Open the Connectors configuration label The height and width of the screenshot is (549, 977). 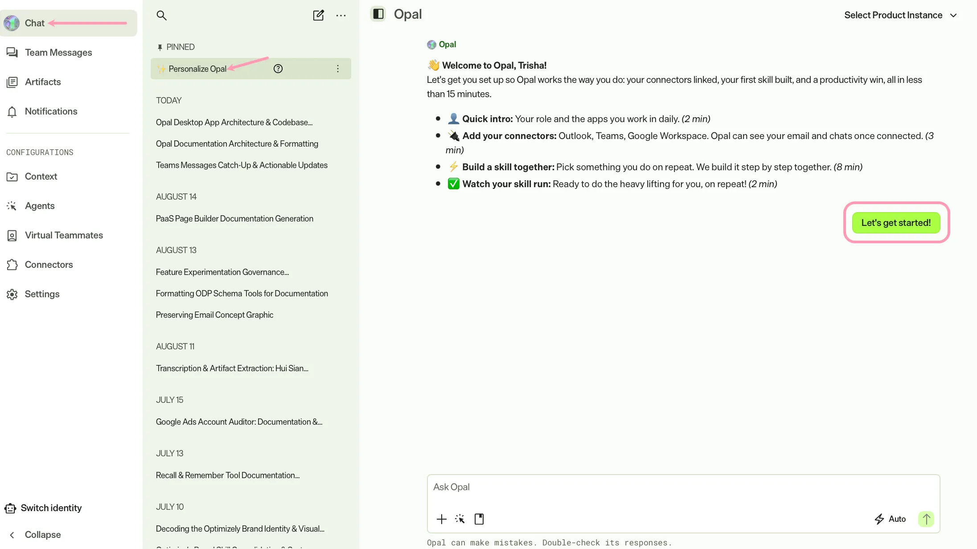pos(49,265)
